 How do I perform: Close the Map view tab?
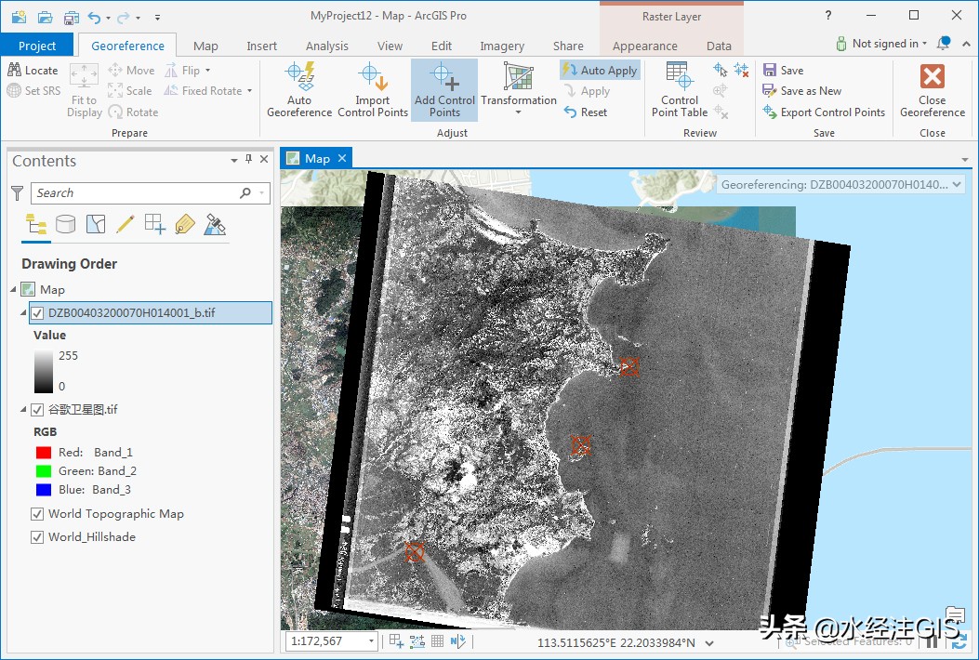(342, 159)
